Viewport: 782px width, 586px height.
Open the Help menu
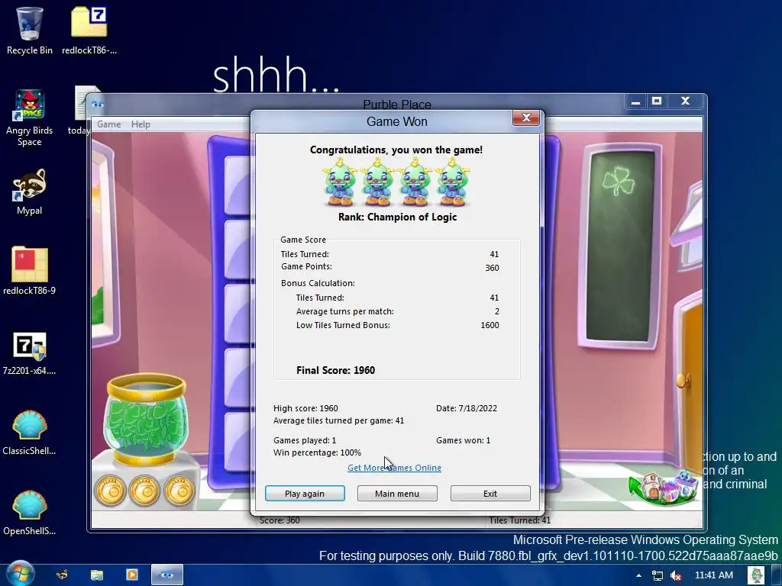[x=141, y=124]
